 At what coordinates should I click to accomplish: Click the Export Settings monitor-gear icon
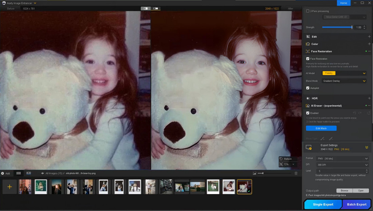(309, 148)
